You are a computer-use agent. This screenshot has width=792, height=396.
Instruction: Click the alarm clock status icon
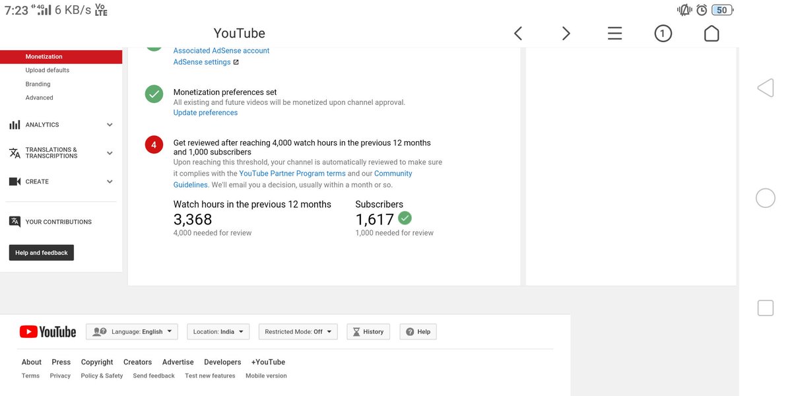click(702, 10)
